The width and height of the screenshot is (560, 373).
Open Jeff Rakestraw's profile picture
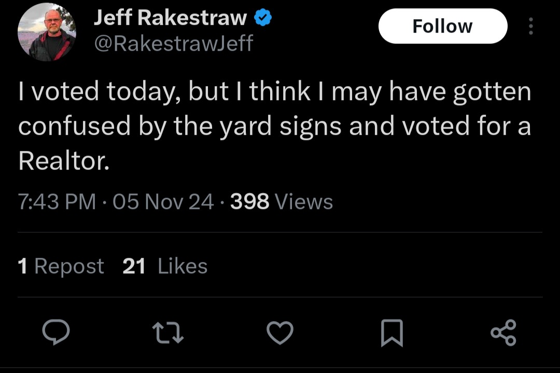coord(47,33)
